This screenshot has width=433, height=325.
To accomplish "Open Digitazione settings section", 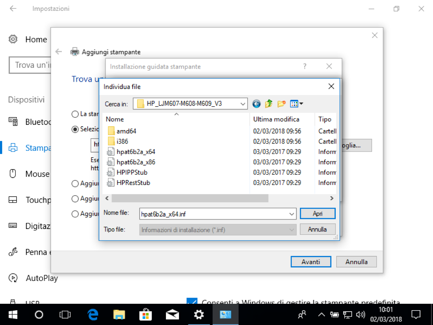I will click(29, 226).
